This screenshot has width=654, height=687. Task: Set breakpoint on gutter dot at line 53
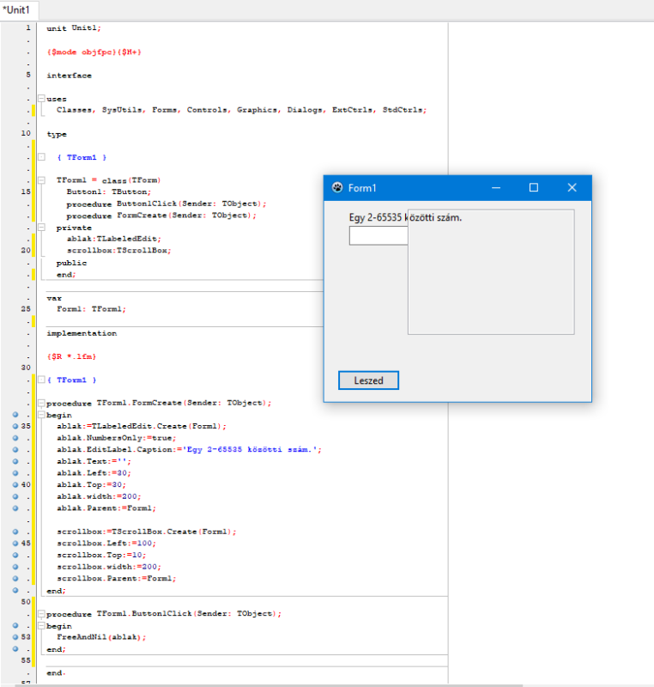tap(15, 637)
